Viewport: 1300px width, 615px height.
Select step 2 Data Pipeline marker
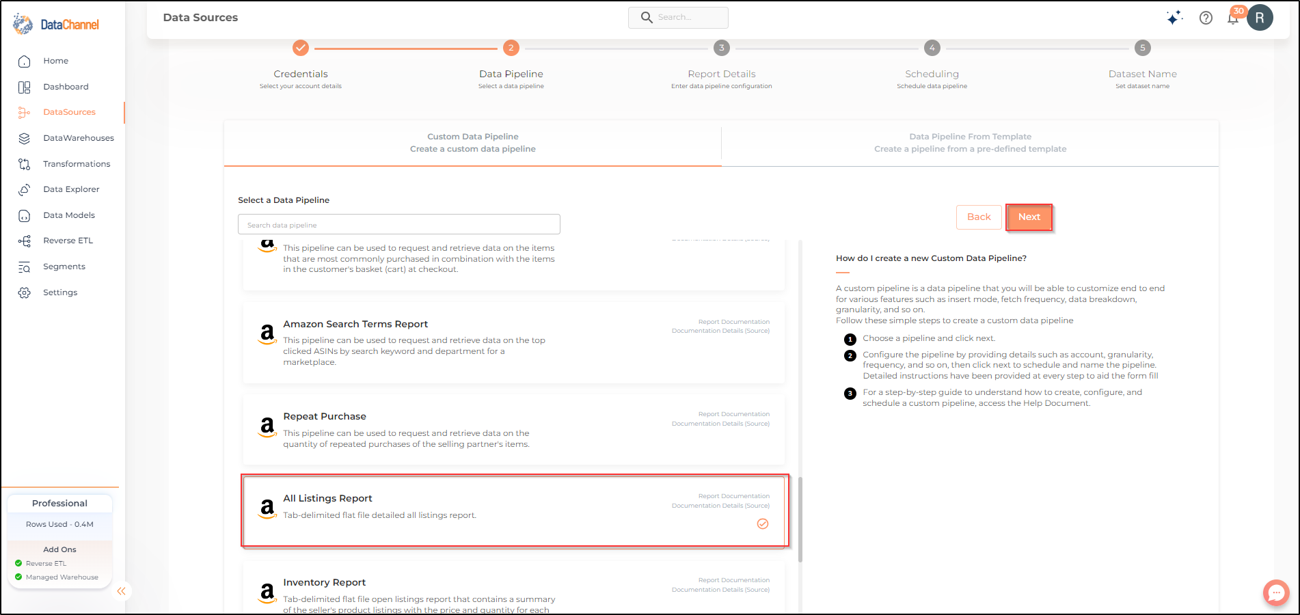[511, 48]
